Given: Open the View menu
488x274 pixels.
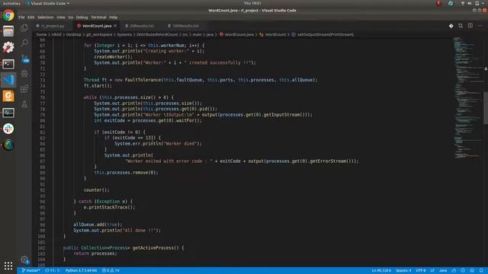Looking at the screenshot, I should point(61,18).
